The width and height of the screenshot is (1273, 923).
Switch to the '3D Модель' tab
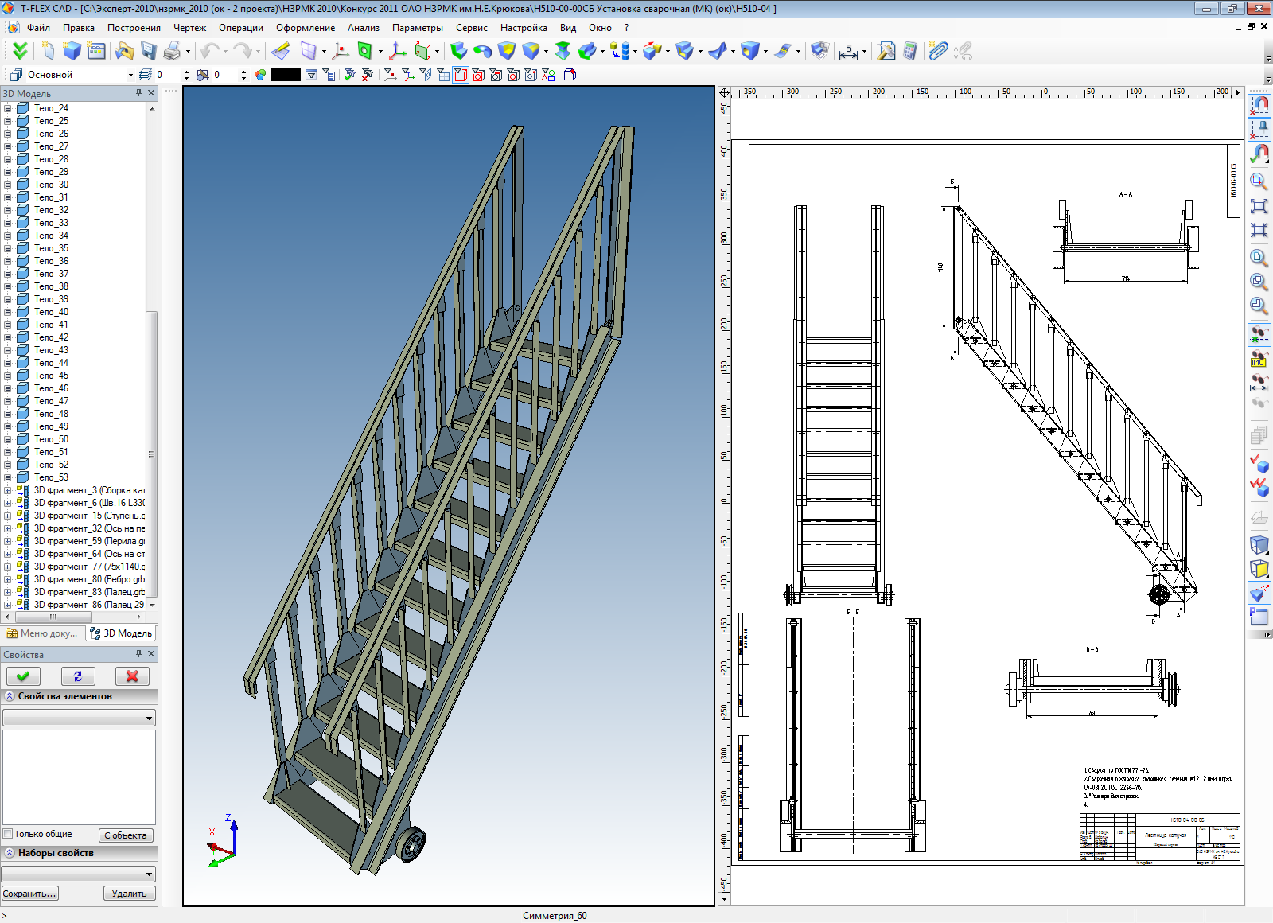tap(121, 633)
